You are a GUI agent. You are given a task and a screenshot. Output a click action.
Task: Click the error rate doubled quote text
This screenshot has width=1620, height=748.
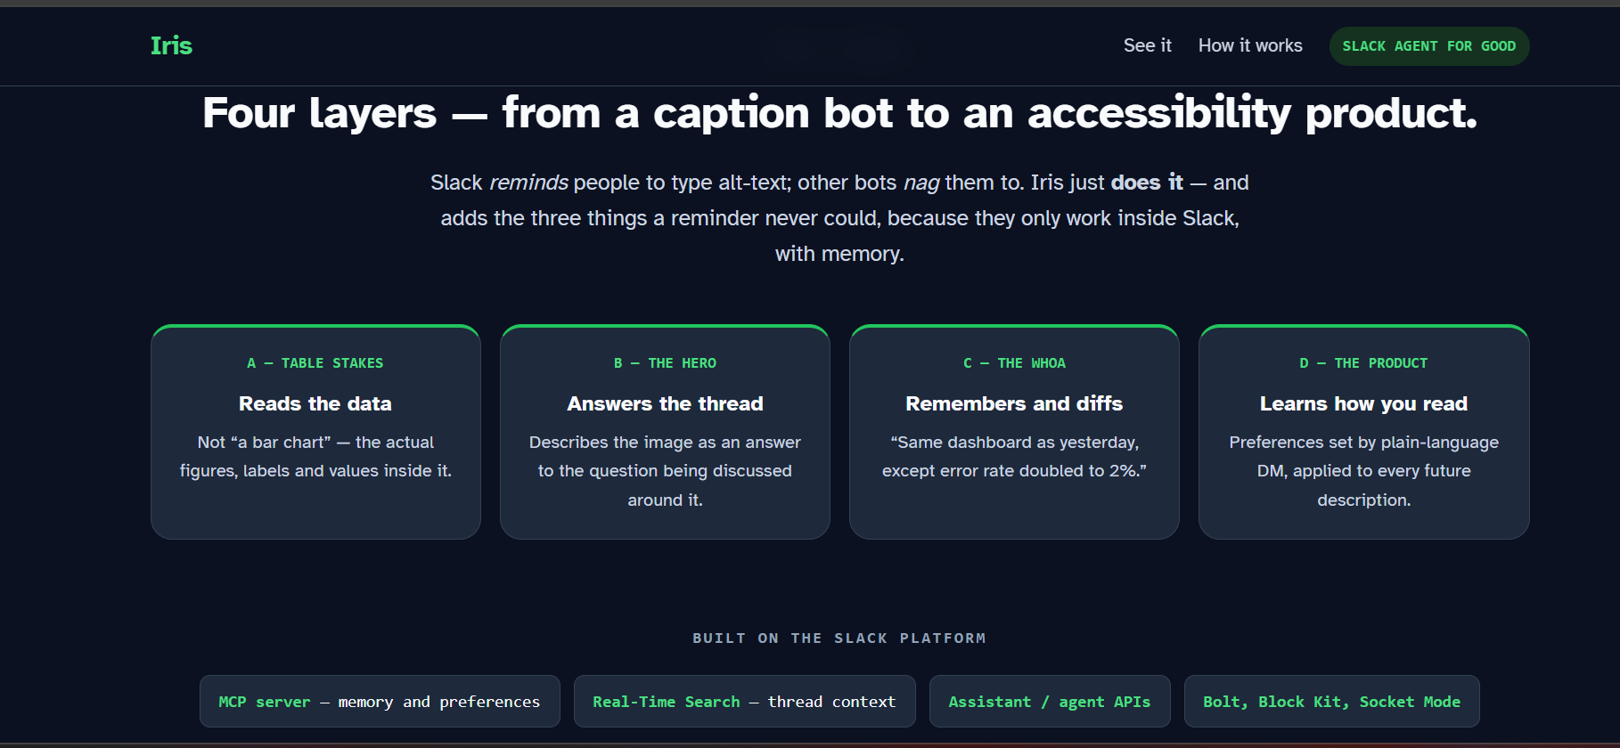click(x=1014, y=457)
